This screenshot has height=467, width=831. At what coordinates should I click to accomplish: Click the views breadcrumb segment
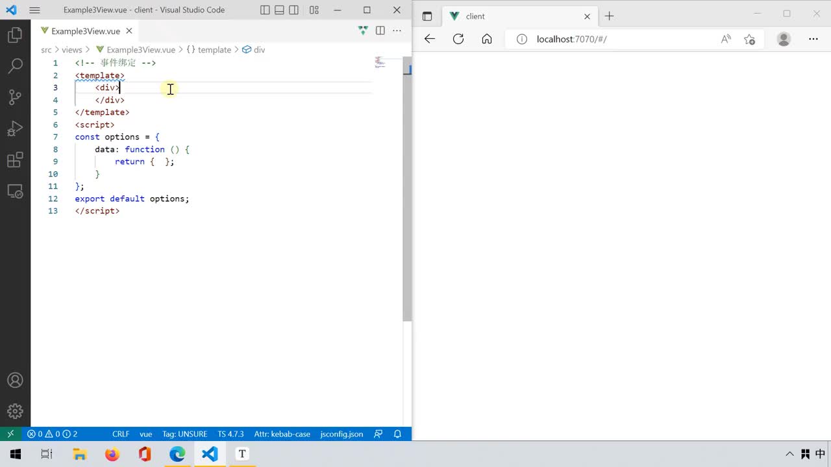(72, 50)
